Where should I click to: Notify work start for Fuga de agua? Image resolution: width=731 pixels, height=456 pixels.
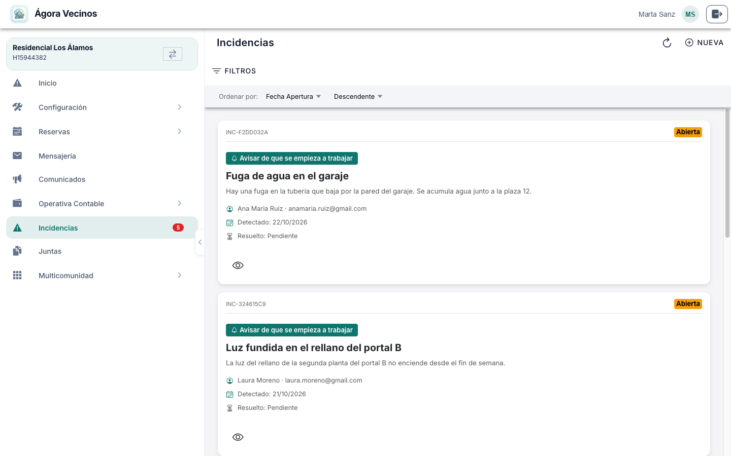coord(292,159)
